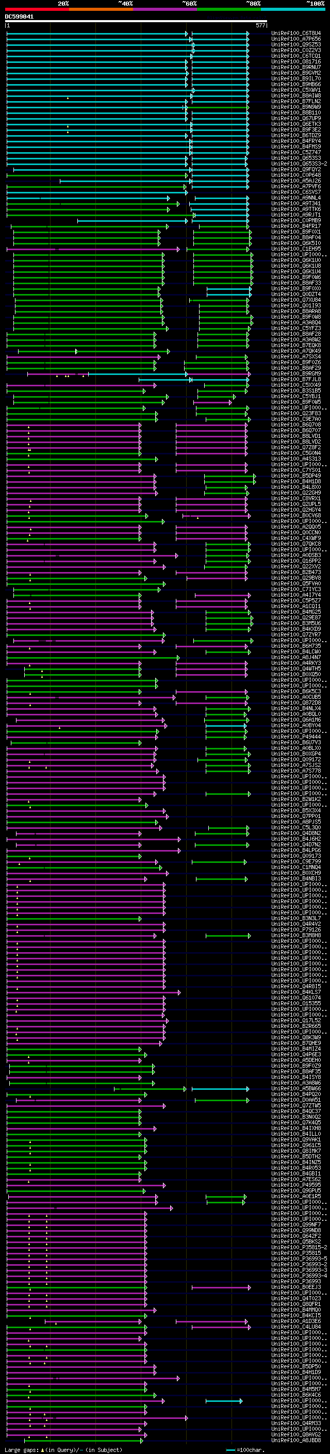Click hit label UniRef100_Q6K1U0
This screenshot has height=1454, width=330.
click(x=295, y=260)
